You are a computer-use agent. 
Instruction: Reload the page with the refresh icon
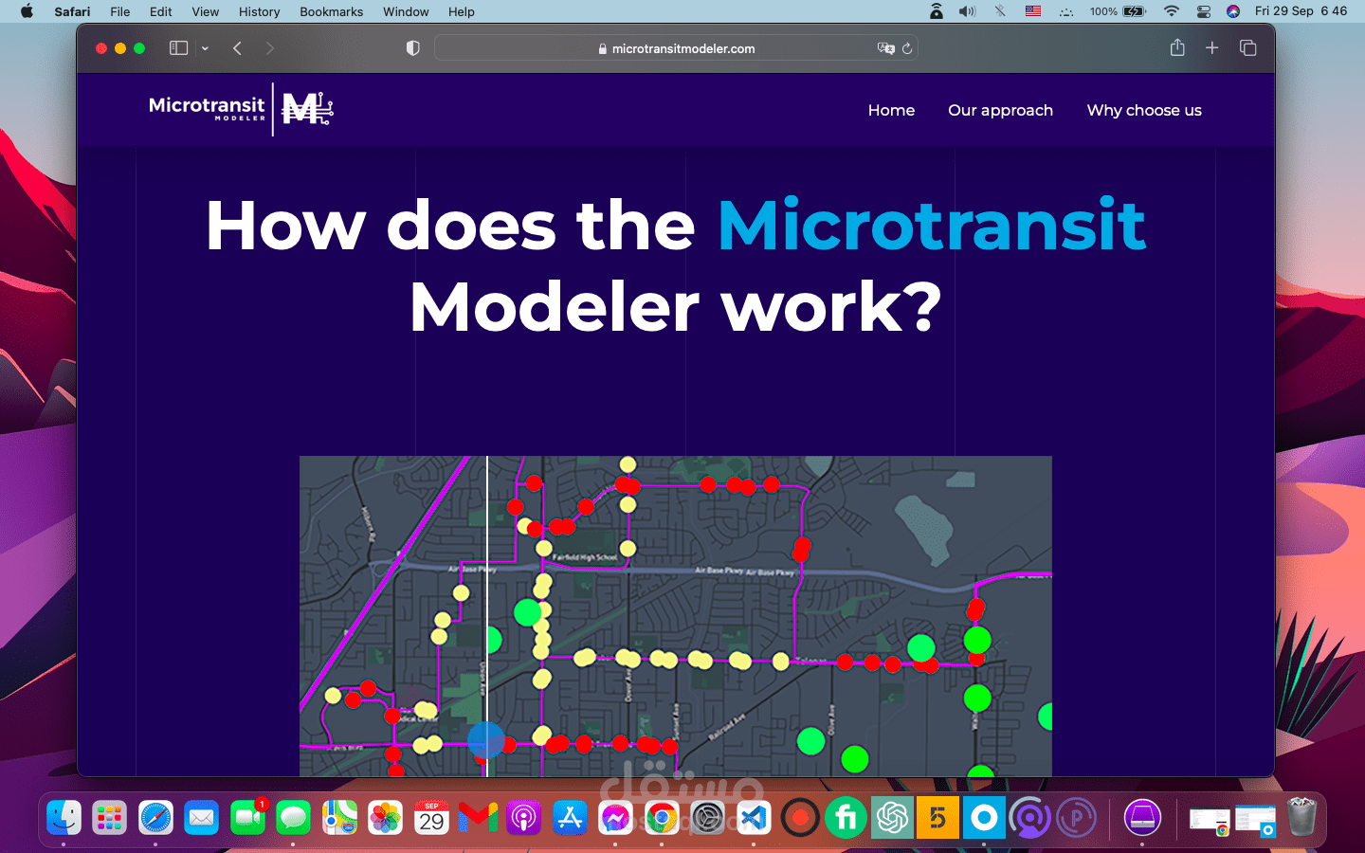point(907,48)
